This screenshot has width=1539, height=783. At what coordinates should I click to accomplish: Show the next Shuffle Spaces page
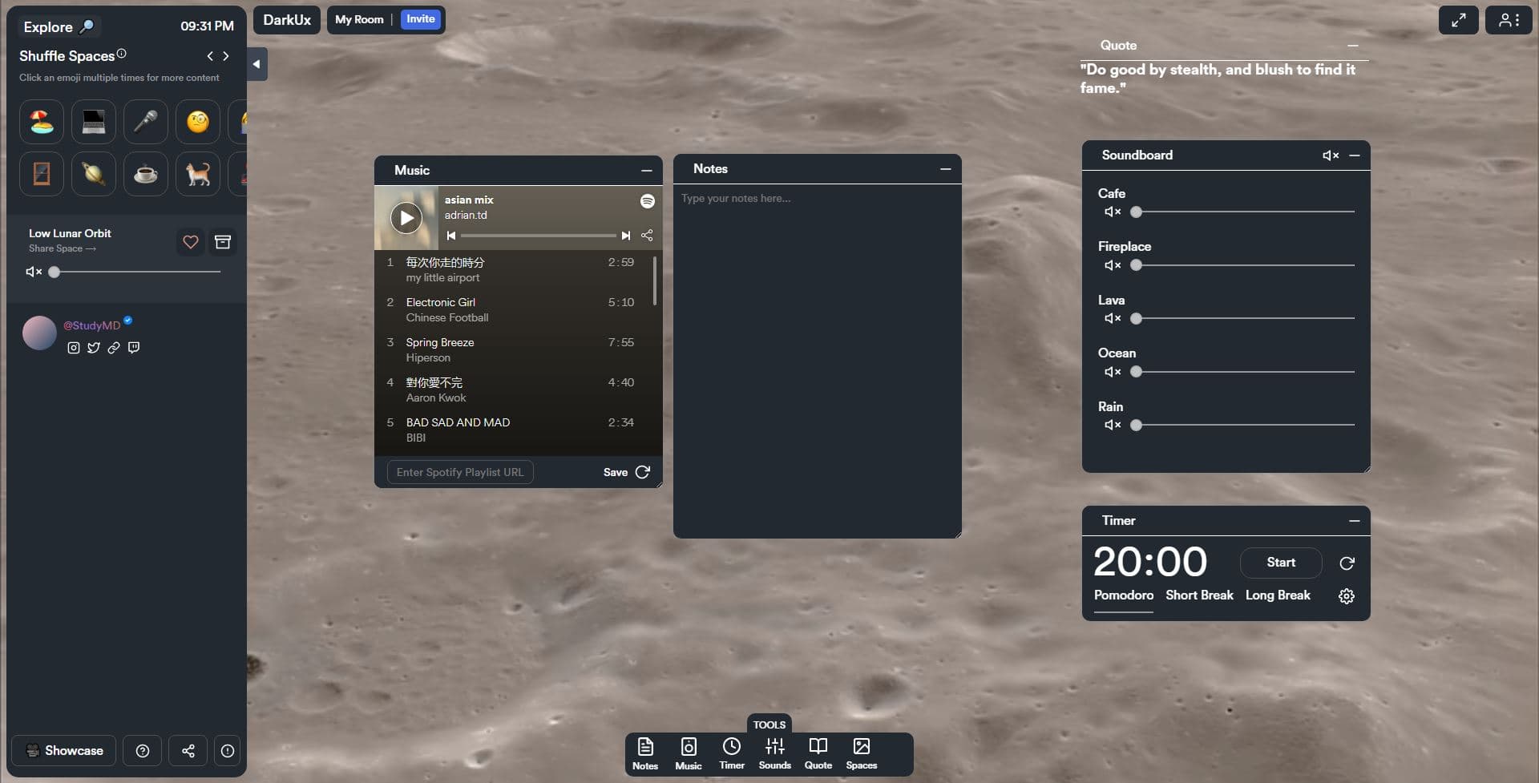pos(226,56)
